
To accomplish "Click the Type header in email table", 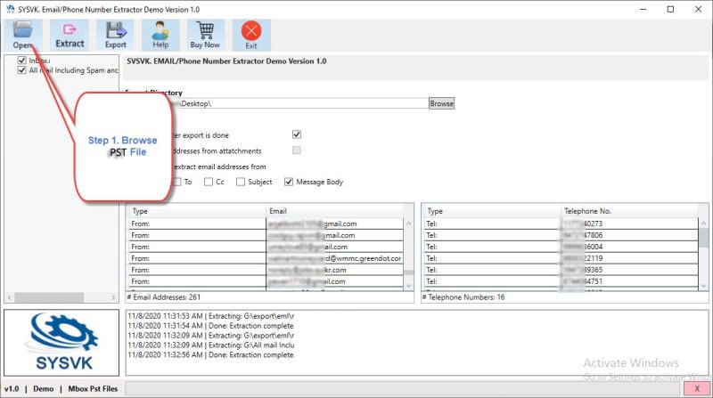I will tap(197, 211).
